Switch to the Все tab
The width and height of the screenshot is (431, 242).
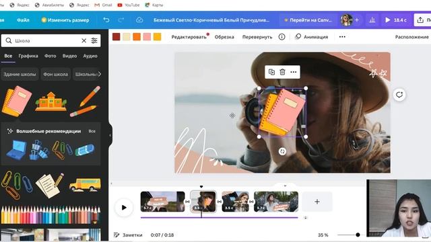[x=8, y=56]
